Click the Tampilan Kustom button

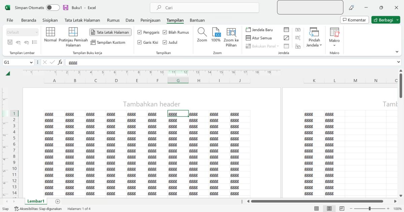click(108, 42)
